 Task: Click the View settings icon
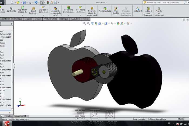coord(128,23)
